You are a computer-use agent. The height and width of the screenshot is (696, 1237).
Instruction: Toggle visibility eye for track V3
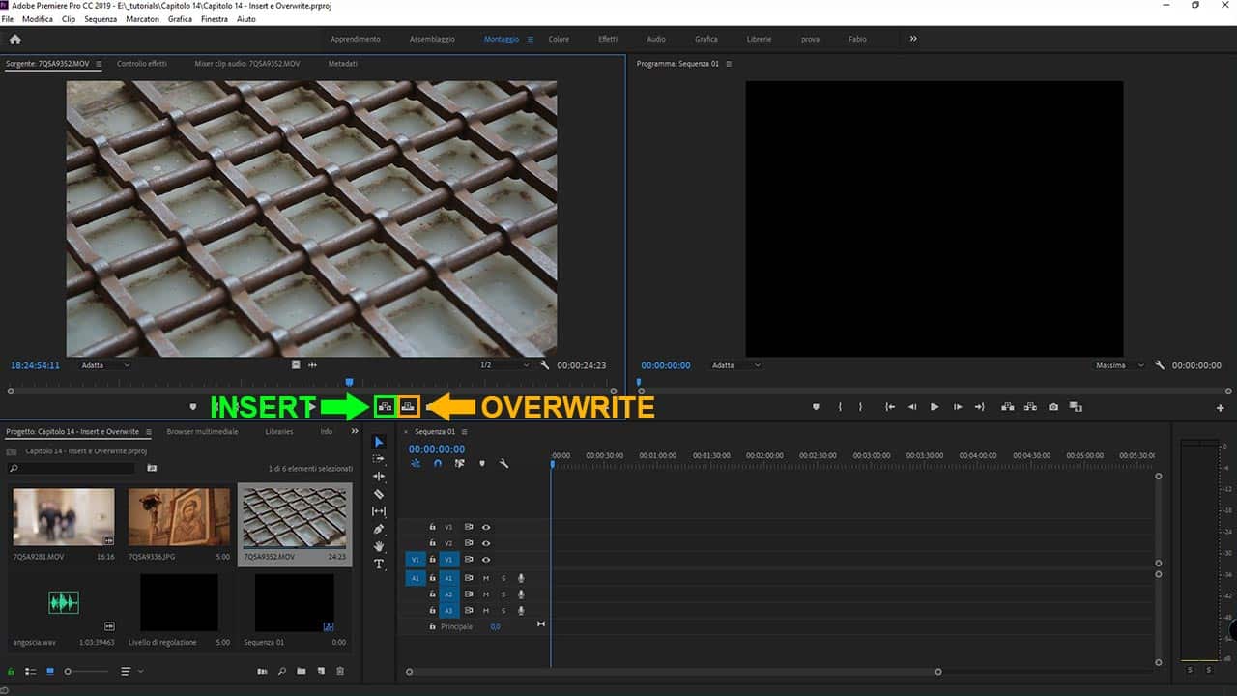486,527
